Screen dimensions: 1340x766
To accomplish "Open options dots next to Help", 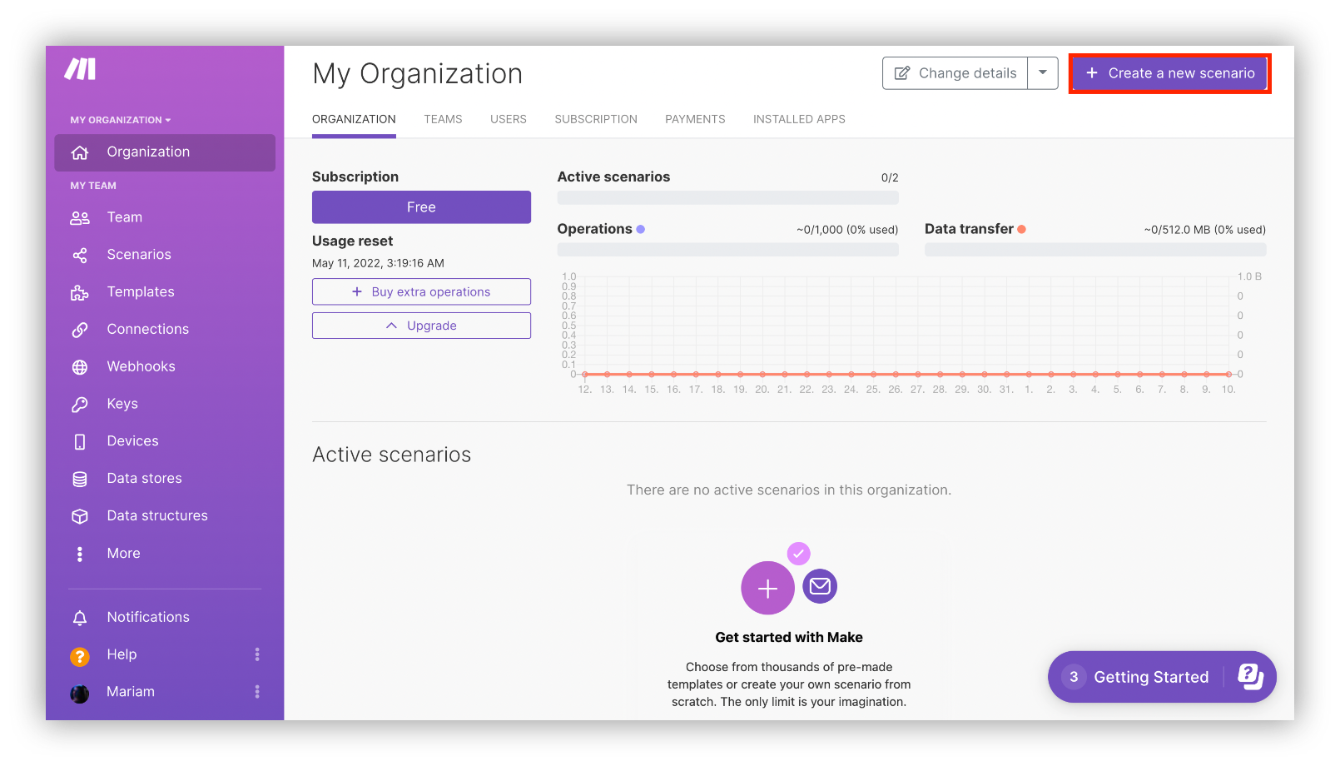I will (257, 654).
